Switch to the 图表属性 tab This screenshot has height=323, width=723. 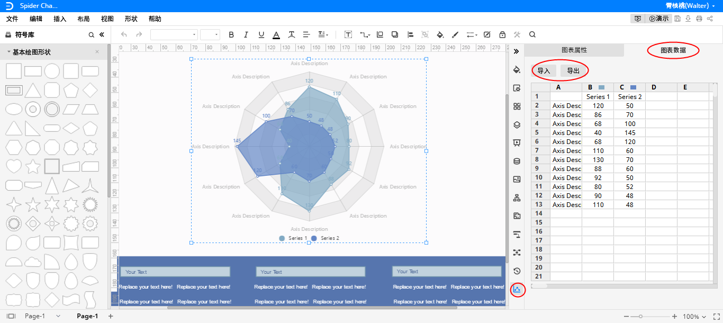coord(574,50)
